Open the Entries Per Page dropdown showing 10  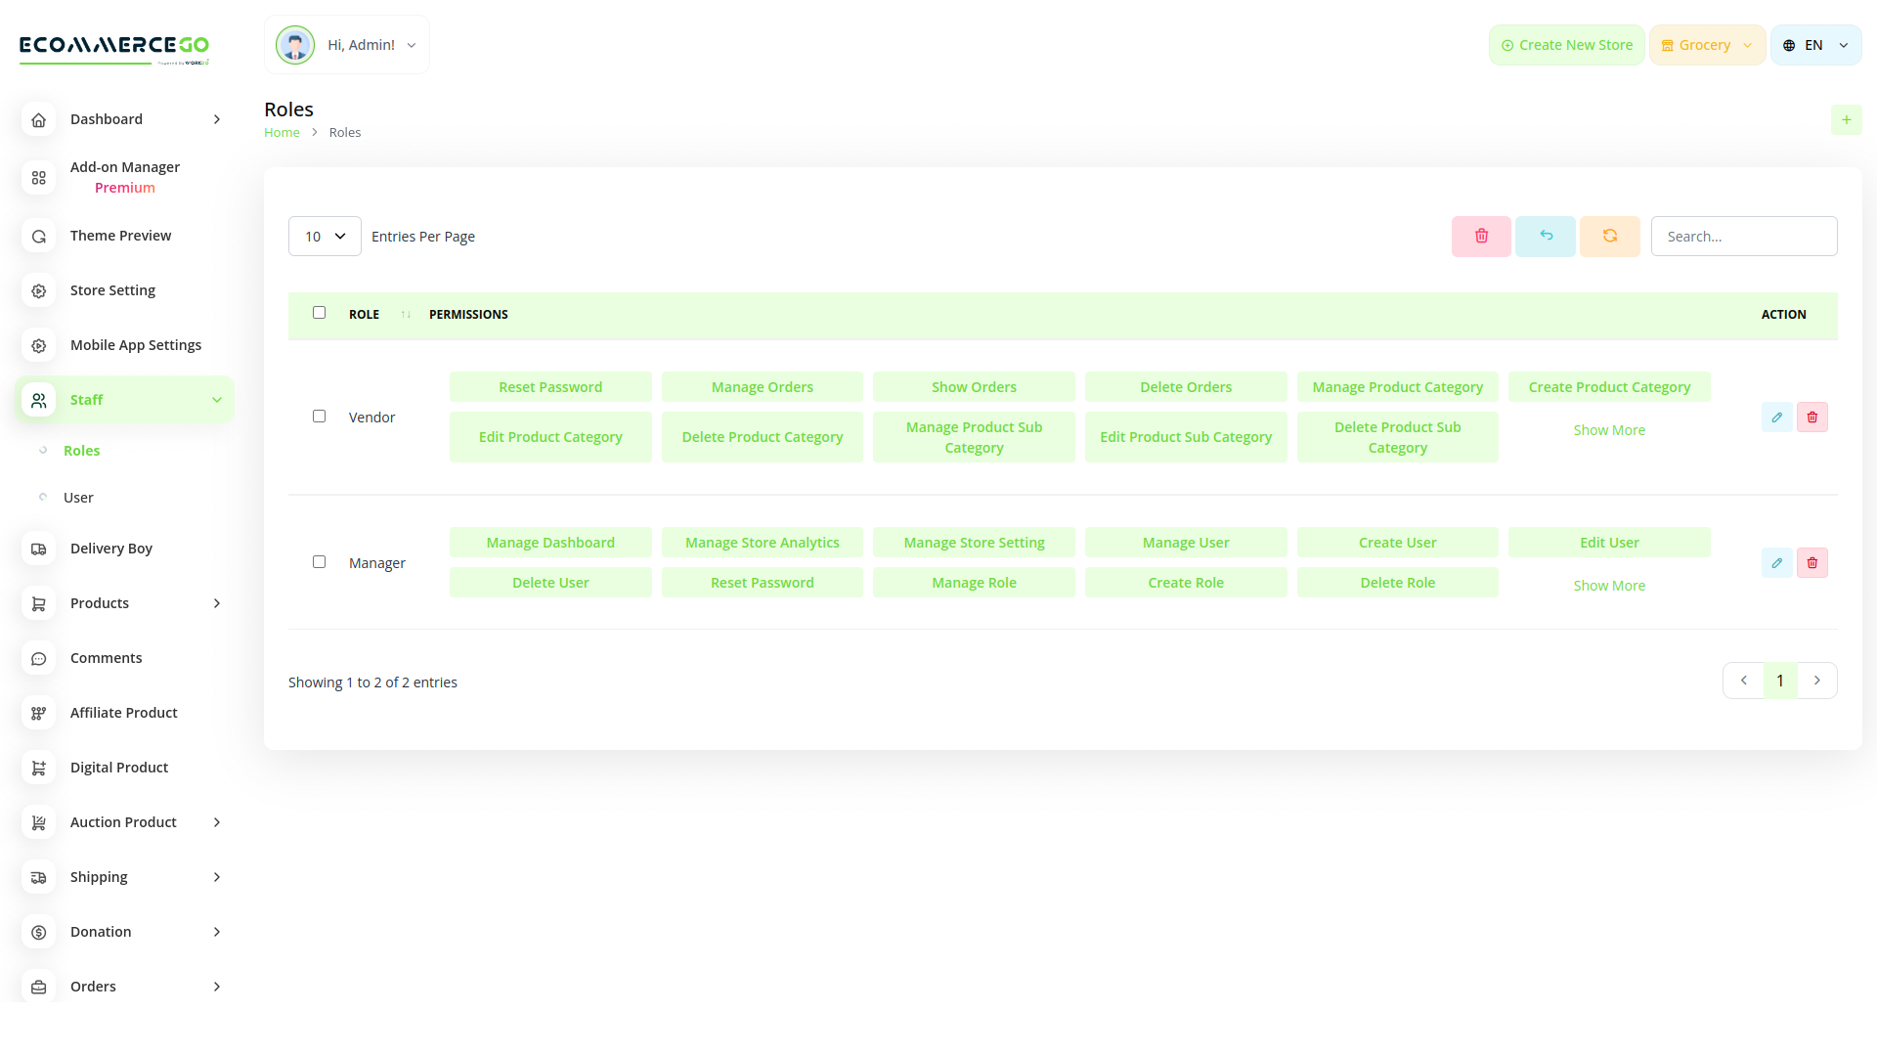click(x=325, y=236)
